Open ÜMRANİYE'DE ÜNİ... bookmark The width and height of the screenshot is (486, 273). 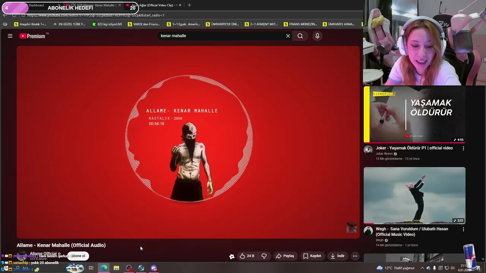(222, 24)
